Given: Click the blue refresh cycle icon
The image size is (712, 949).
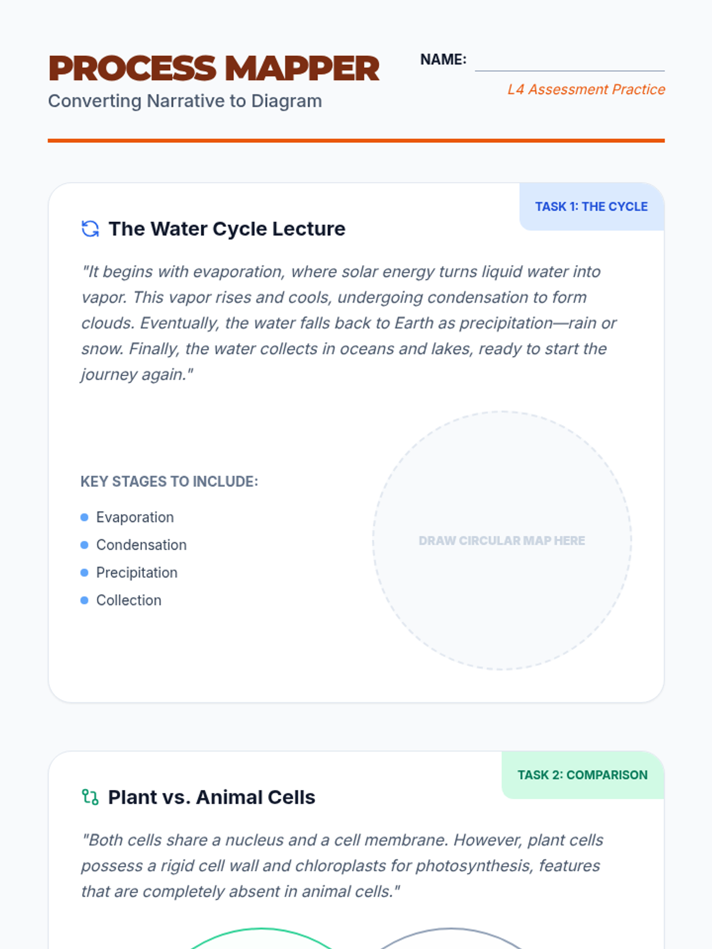Looking at the screenshot, I should click(90, 229).
